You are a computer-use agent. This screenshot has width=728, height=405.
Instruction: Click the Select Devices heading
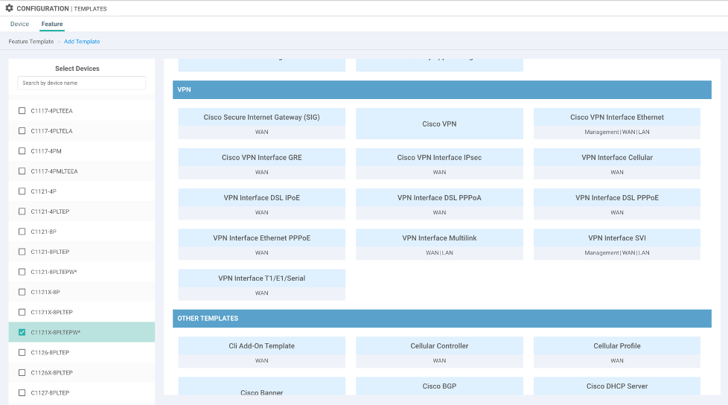point(77,68)
